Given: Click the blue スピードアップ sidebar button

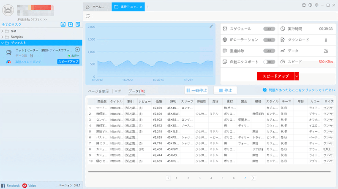Looking at the screenshot, I should [x=68, y=62].
